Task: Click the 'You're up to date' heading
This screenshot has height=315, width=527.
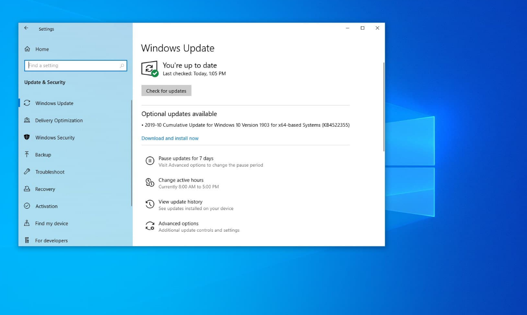Action: pyautogui.click(x=190, y=65)
